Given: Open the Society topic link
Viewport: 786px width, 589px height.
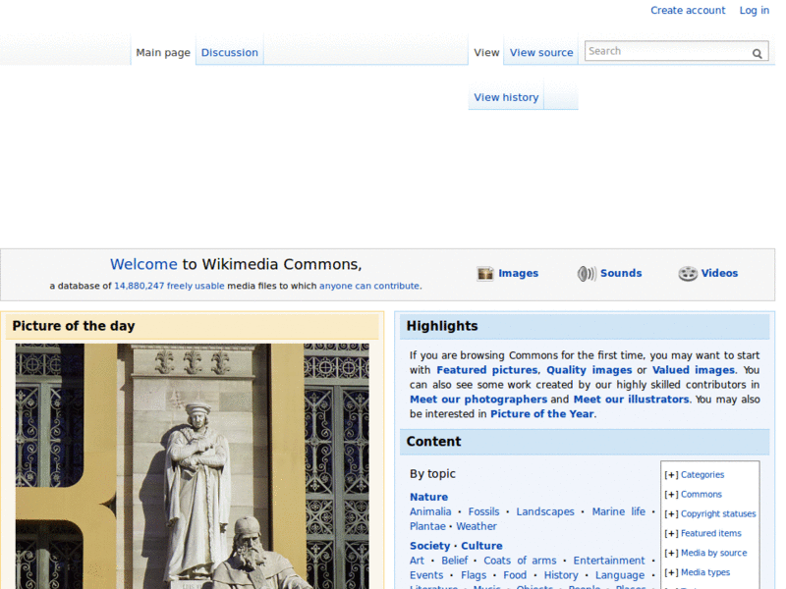Looking at the screenshot, I should coord(429,546).
